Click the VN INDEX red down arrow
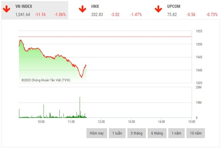Viewport: 221px width, 148px height. [6, 9]
